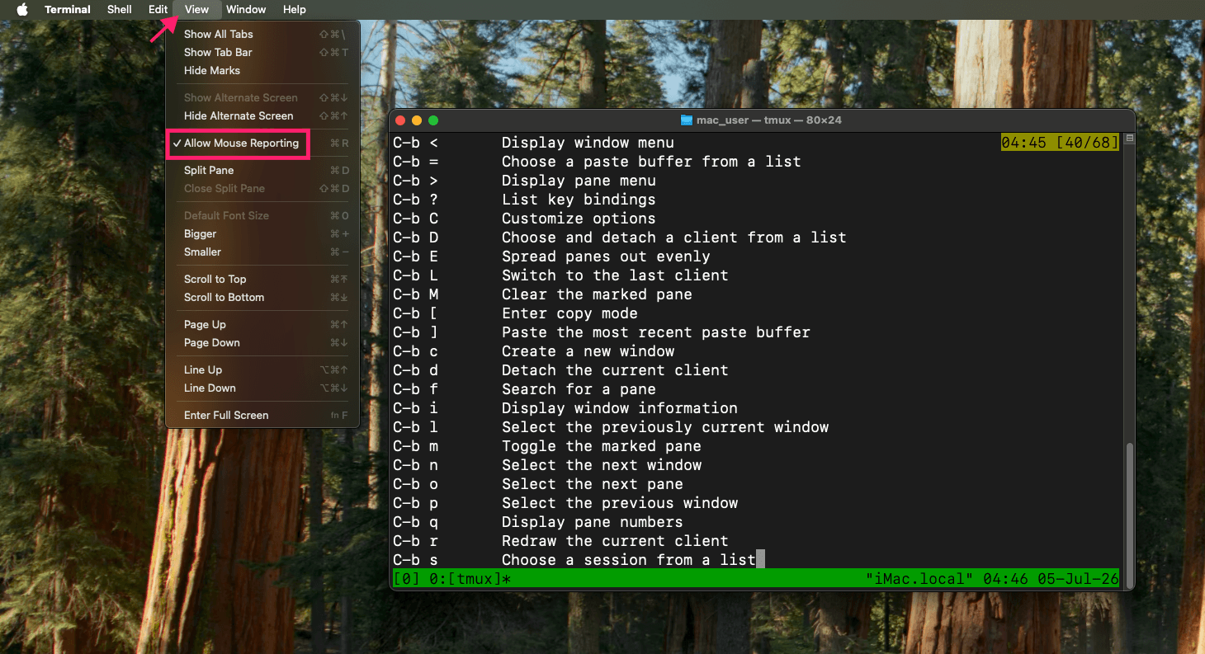The width and height of the screenshot is (1205, 654).
Task: Open the Shell menu
Action: pyautogui.click(x=120, y=10)
